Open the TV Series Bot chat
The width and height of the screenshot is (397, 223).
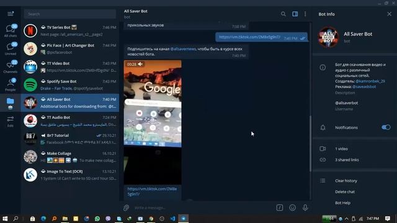coord(70,31)
